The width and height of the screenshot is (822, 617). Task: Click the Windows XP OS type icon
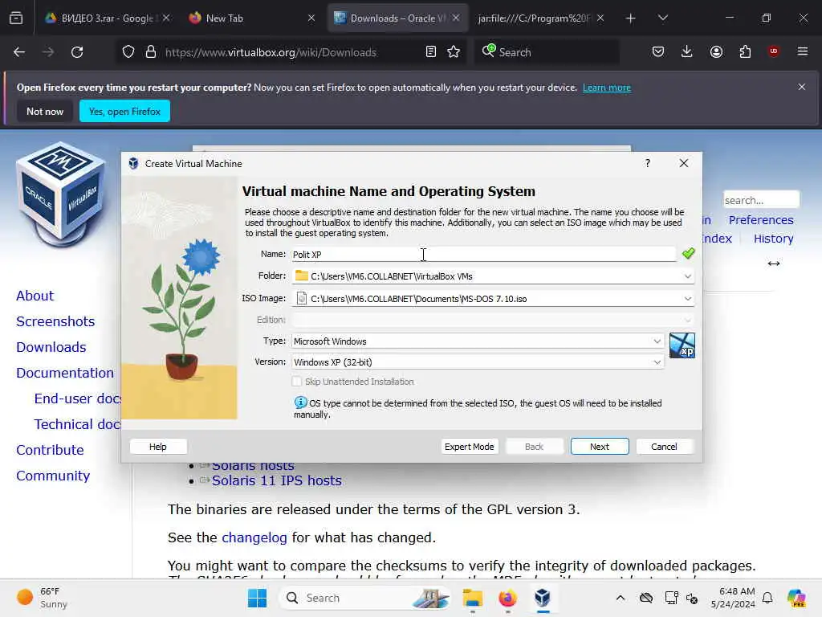[x=682, y=345]
